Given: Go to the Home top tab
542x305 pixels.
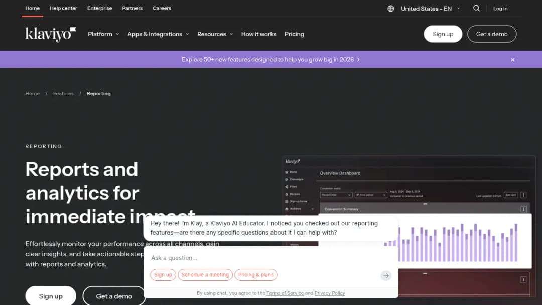Looking at the screenshot, I should click(33, 8).
